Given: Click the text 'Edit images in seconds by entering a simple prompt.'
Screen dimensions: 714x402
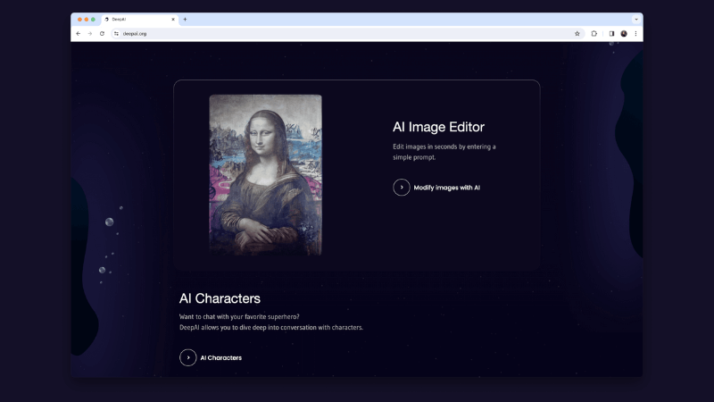Looking at the screenshot, I should pyautogui.click(x=444, y=152).
